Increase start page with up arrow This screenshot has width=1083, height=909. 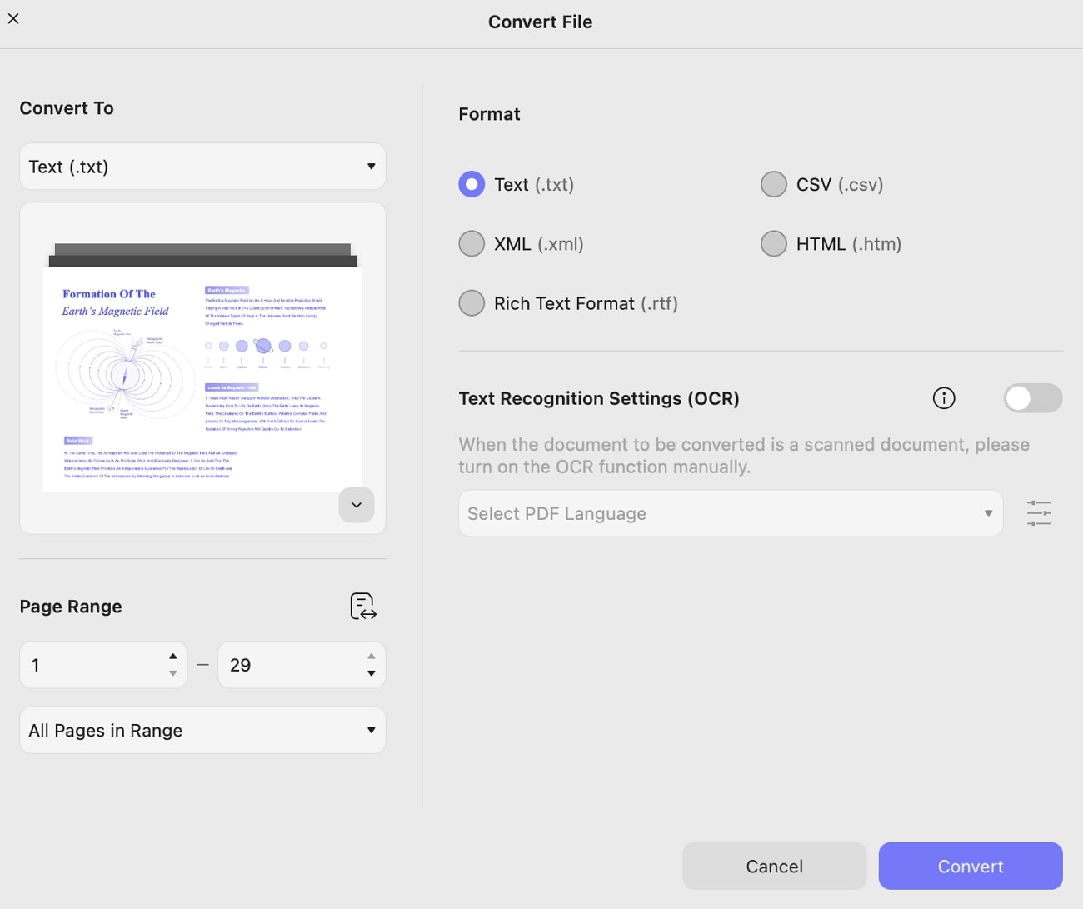click(172, 657)
